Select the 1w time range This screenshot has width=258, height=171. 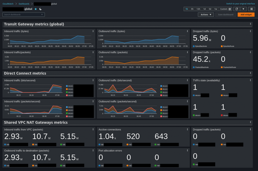point(216,9)
